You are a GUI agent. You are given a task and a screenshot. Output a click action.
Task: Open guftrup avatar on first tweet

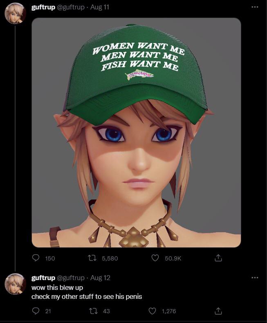click(15, 13)
